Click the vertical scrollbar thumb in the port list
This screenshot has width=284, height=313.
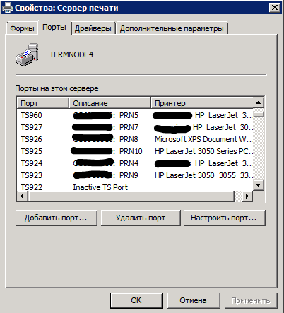pos(259,114)
